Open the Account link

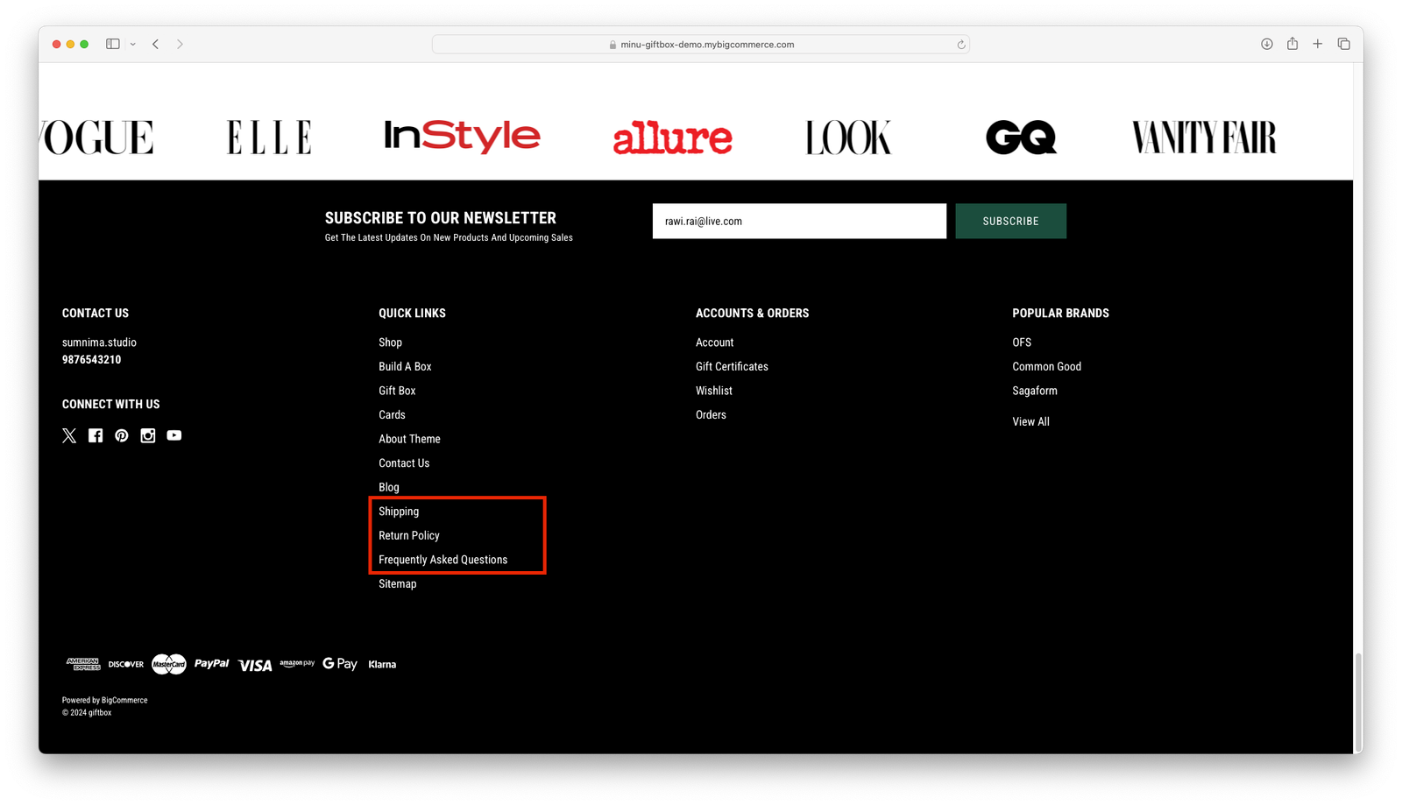click(715, 342)
